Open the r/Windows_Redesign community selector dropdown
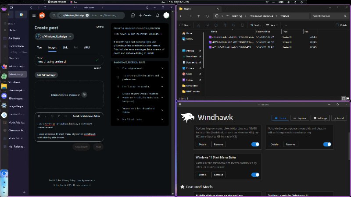 tap(54, 36)
